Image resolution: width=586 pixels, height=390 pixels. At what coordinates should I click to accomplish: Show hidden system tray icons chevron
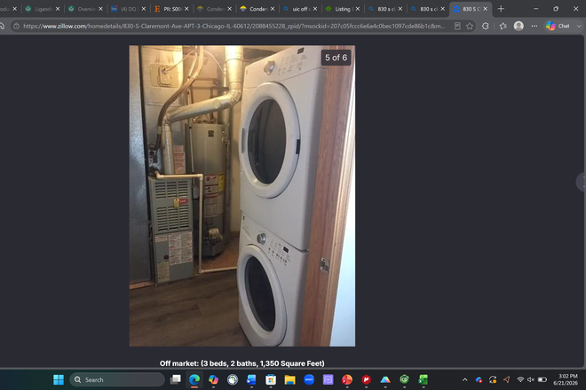coord(465,379)
